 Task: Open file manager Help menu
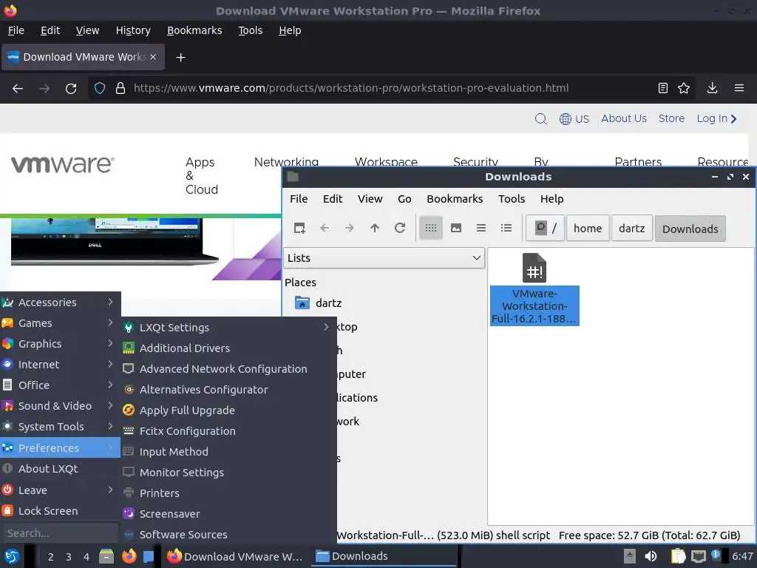click(551, 199)
